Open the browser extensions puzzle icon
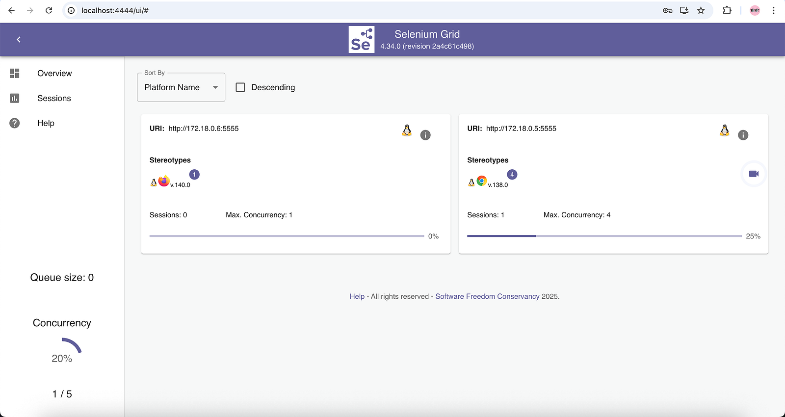Image resolution: width=785 pixels, height=417 pixels. pos(727,10)
